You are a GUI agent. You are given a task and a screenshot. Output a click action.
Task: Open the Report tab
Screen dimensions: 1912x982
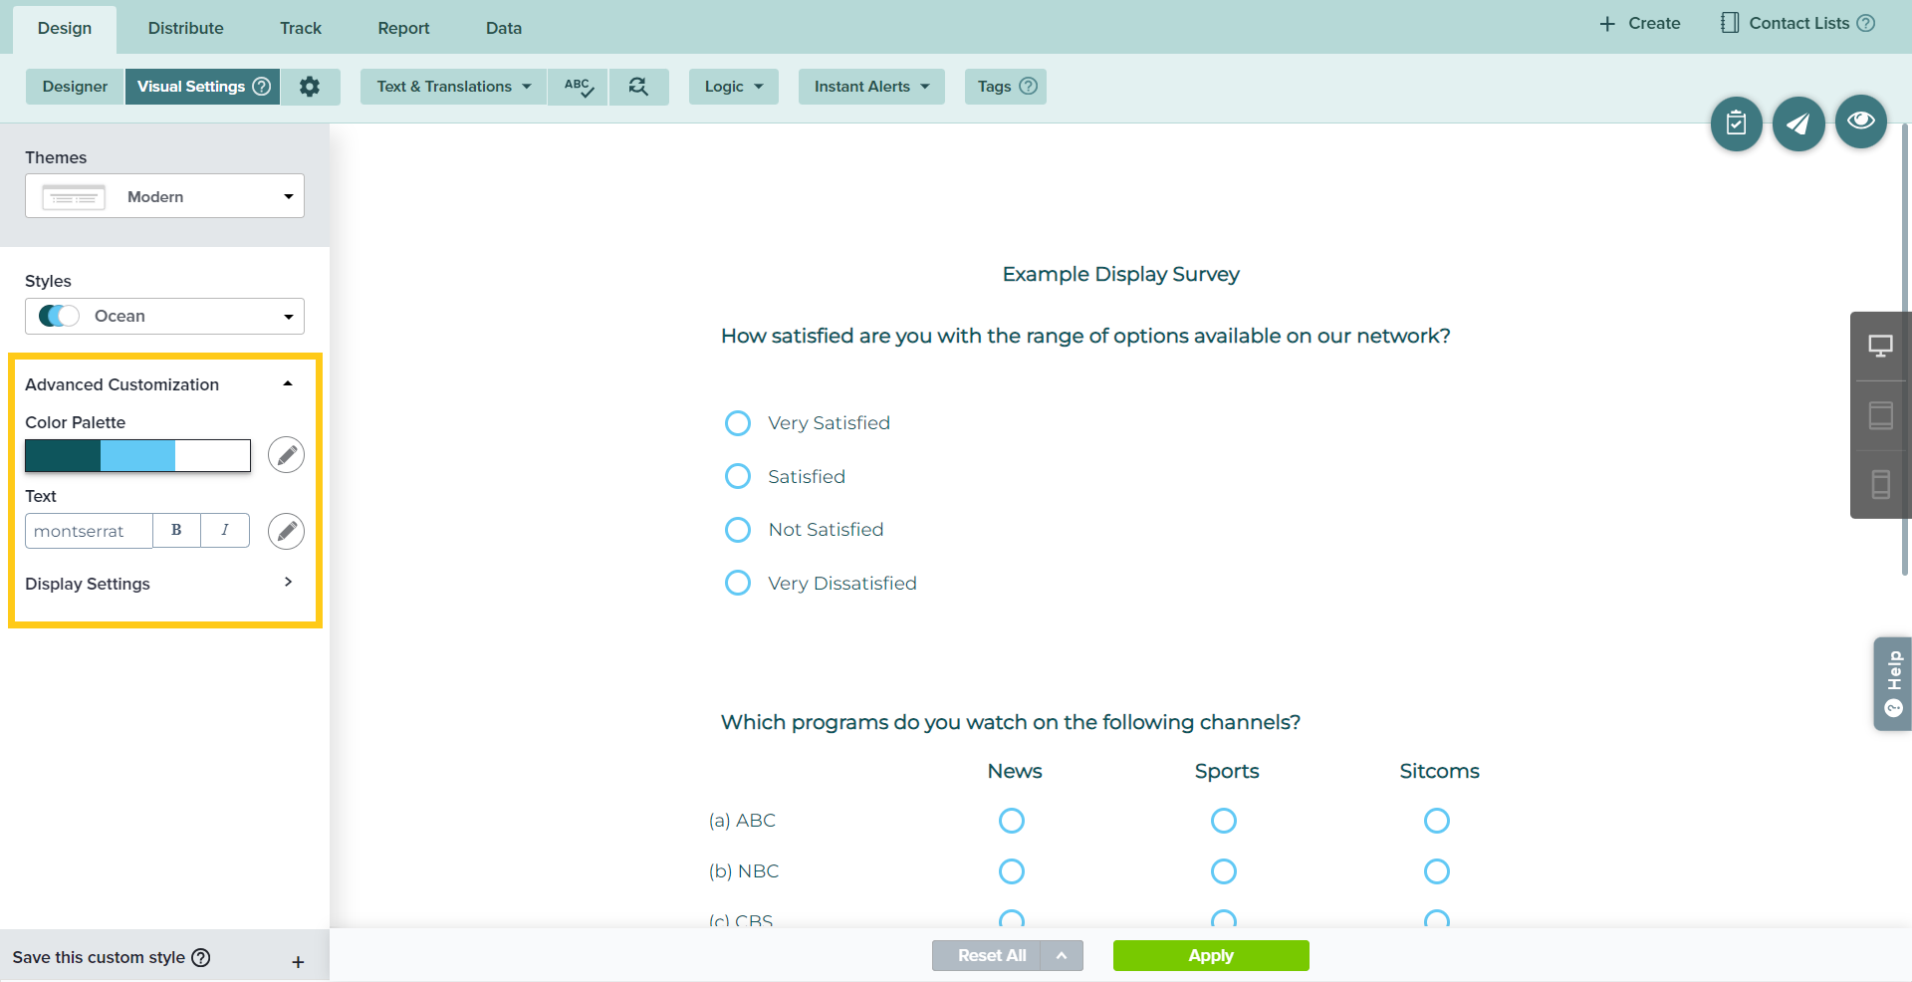[403, 28]
